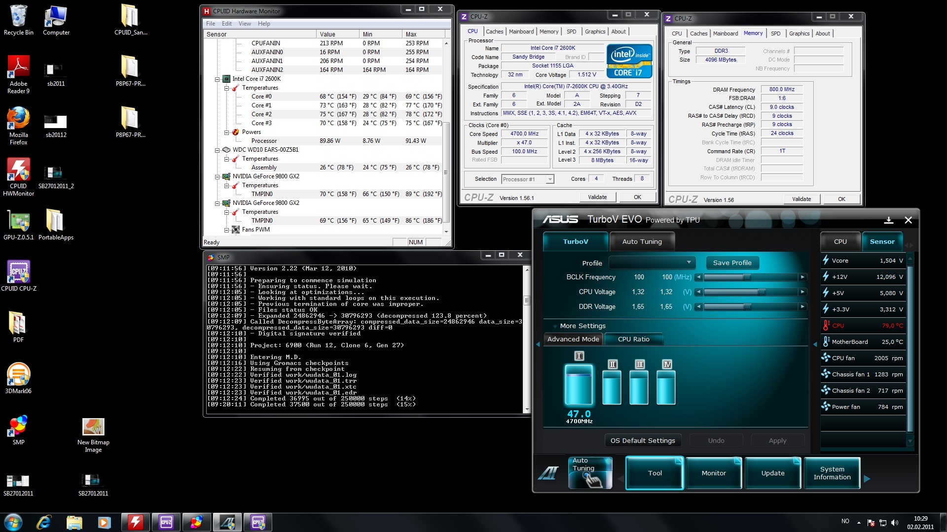
Task: Click OK in Memory CPU-Z window
Action: [x=841, y=199]
